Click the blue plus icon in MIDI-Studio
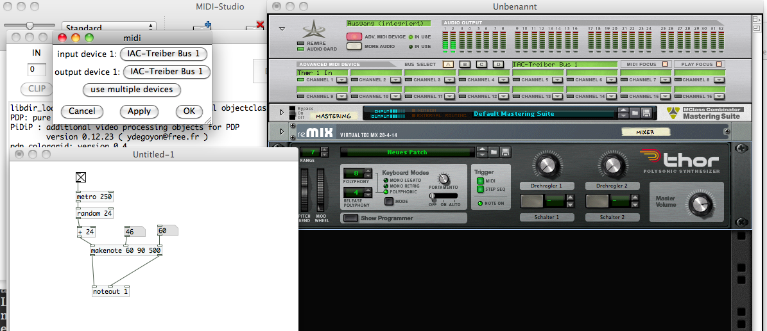Viewport: 767px width, 331px height. point(207,24)
